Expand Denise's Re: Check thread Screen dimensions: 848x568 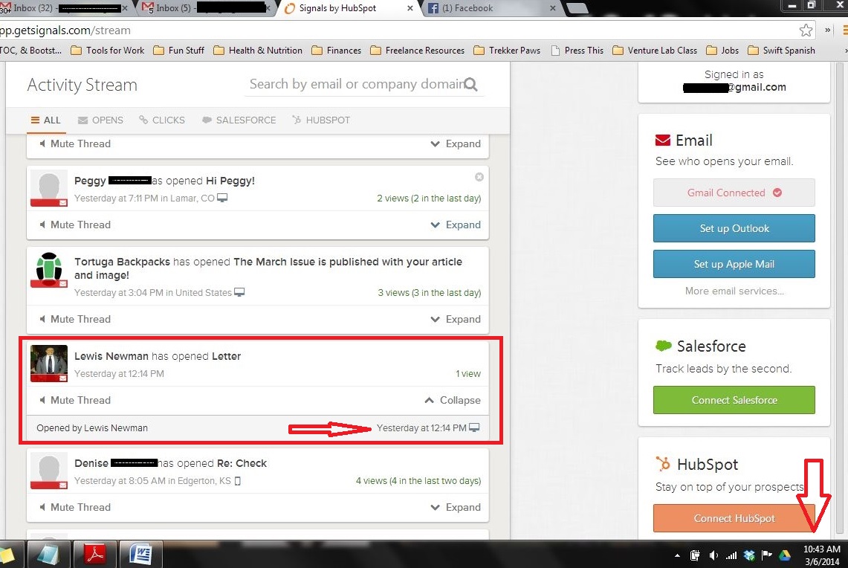pos(456,508)
